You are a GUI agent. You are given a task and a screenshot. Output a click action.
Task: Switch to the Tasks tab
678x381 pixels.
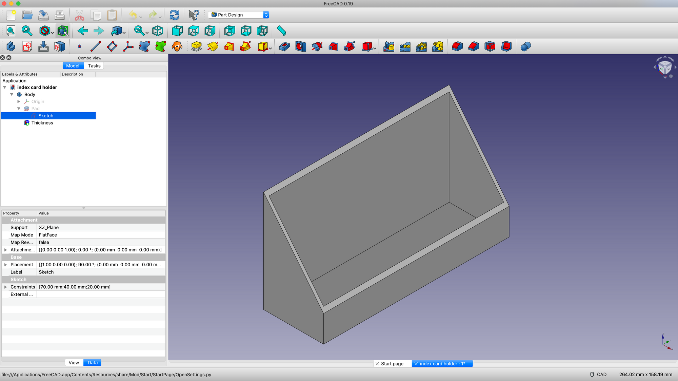coord(94,65)
